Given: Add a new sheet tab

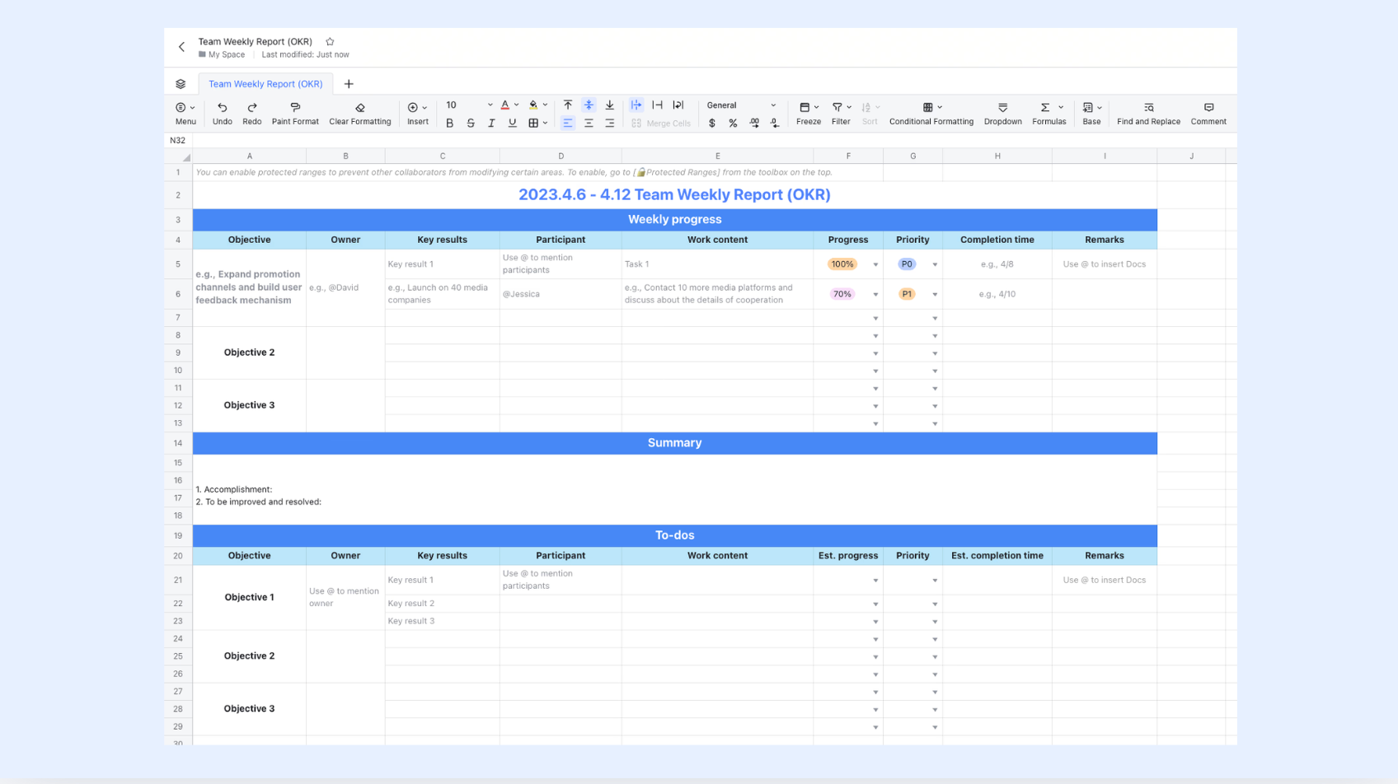Looking at the screenshot, I should 349,84.
